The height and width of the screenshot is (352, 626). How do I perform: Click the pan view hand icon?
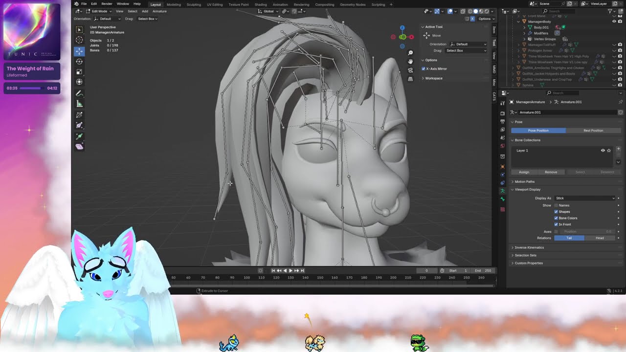[x=410, y=61]
